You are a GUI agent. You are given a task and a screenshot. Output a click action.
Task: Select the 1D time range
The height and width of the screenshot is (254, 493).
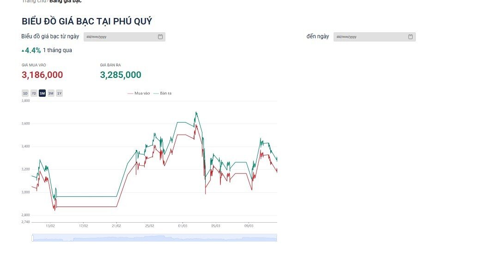[25, 94]
